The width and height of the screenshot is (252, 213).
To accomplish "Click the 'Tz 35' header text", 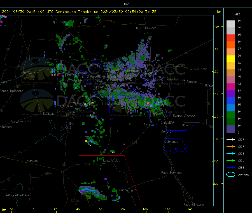I will coord(151,12).
